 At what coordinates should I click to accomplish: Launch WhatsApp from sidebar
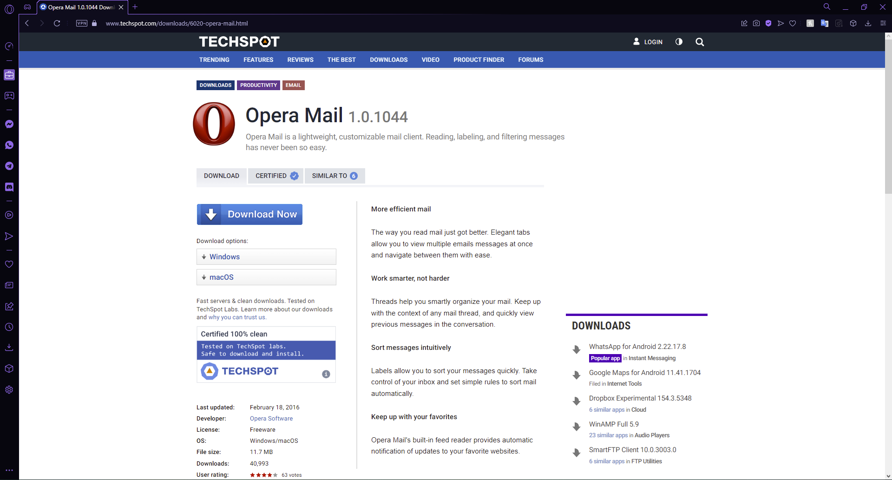[x=9, y=145]
